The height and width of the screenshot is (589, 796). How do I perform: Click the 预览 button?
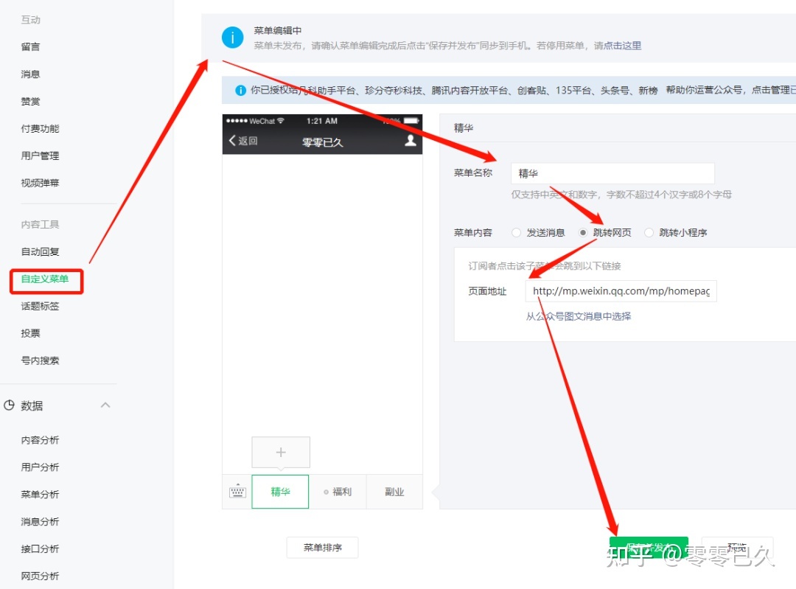click(x=737, y=548)
